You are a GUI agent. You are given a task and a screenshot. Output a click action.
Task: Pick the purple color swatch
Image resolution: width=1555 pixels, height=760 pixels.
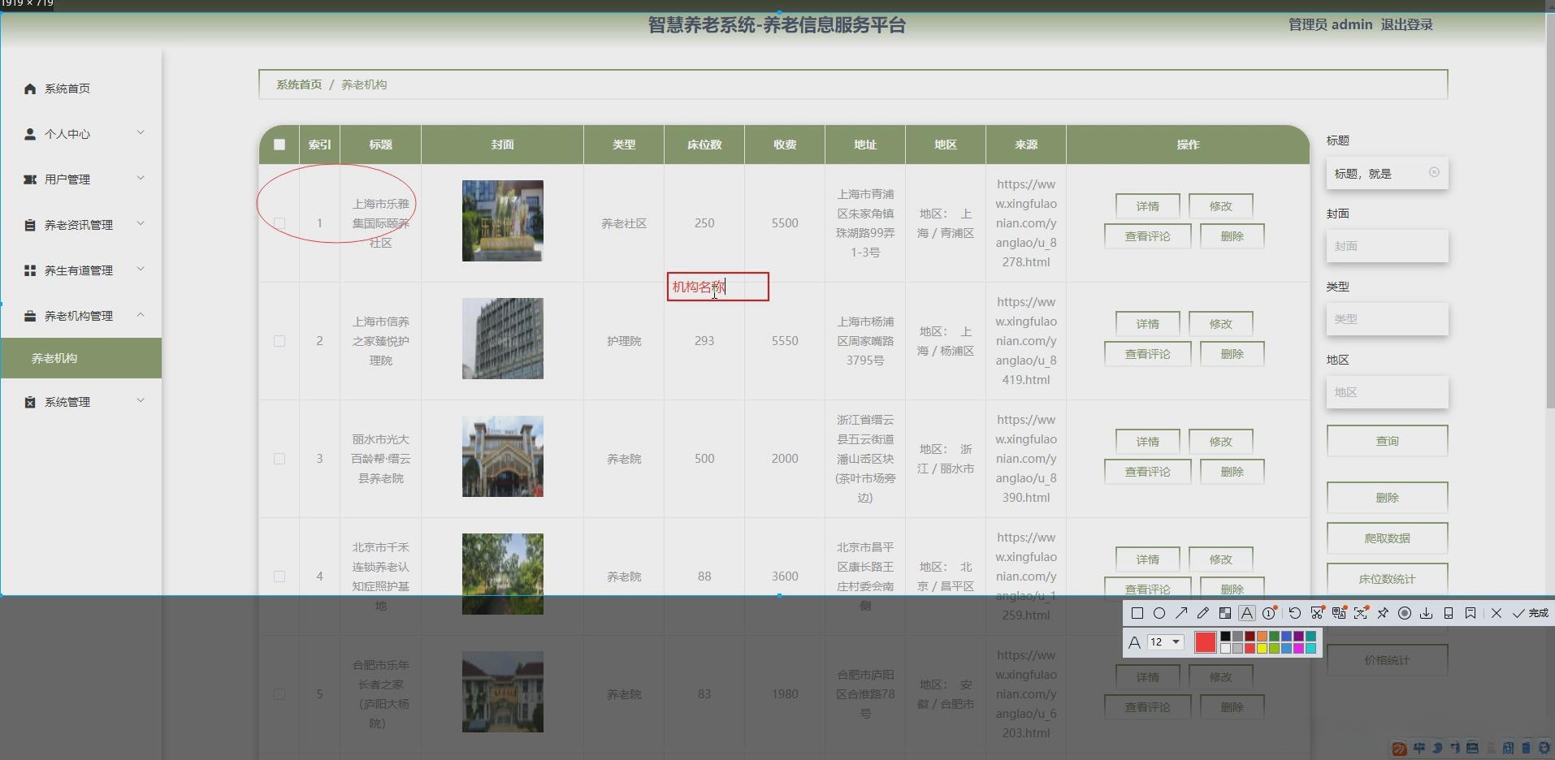(x=1298, y=637)
